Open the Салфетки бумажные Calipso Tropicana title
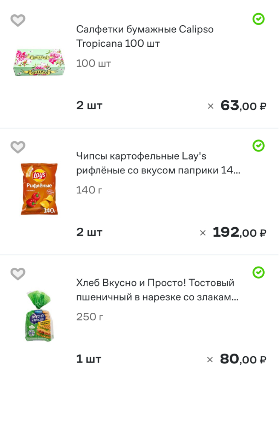 145,36
